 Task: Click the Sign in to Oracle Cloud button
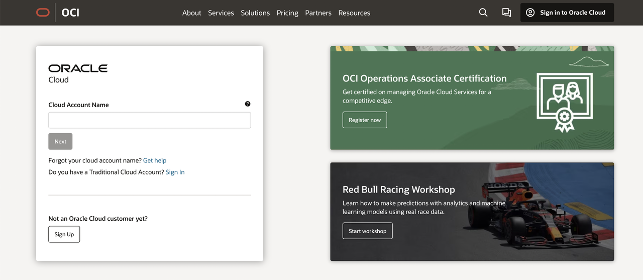tap(567, 13)
